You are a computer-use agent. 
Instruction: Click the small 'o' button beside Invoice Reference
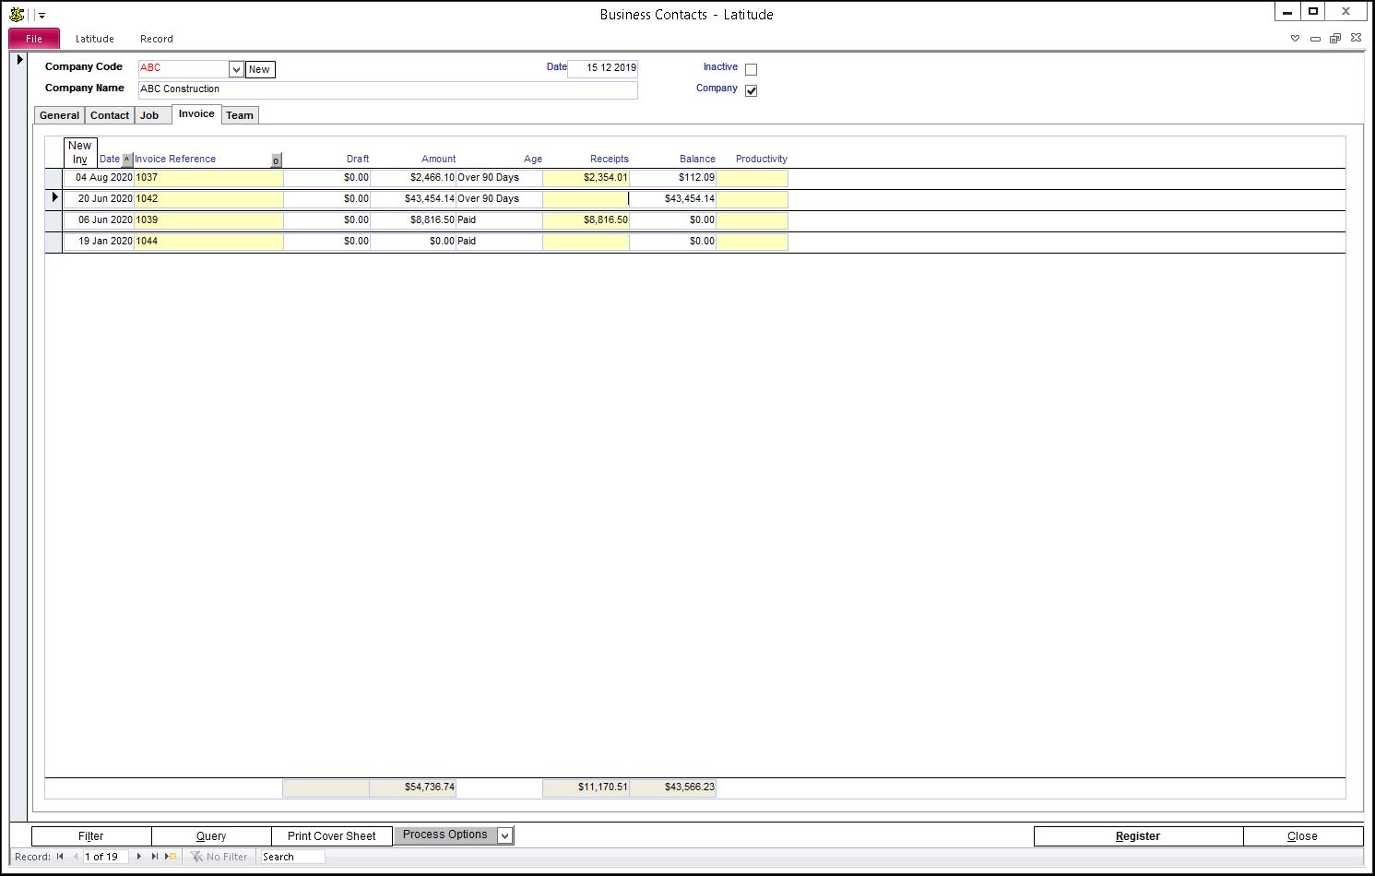click(x=276, y=160)
